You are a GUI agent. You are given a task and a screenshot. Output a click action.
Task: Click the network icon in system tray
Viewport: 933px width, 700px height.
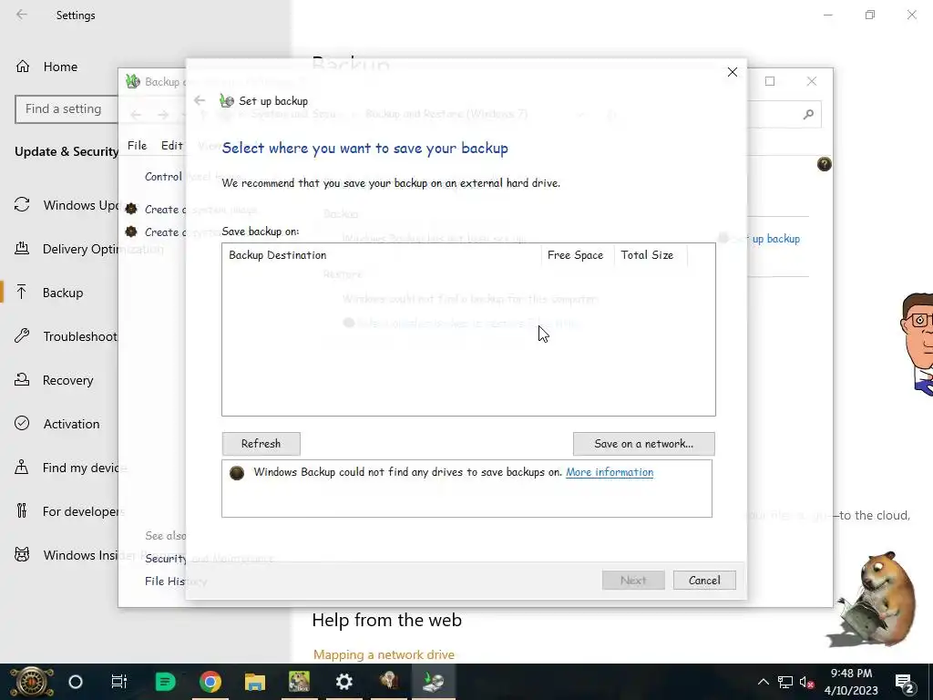point(784,682)
